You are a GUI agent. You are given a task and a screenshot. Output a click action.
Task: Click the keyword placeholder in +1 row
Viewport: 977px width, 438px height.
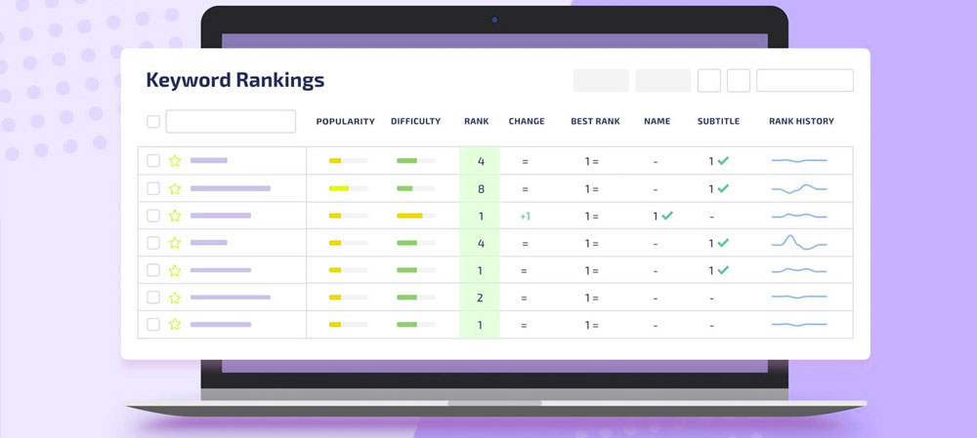coord(221,216)
